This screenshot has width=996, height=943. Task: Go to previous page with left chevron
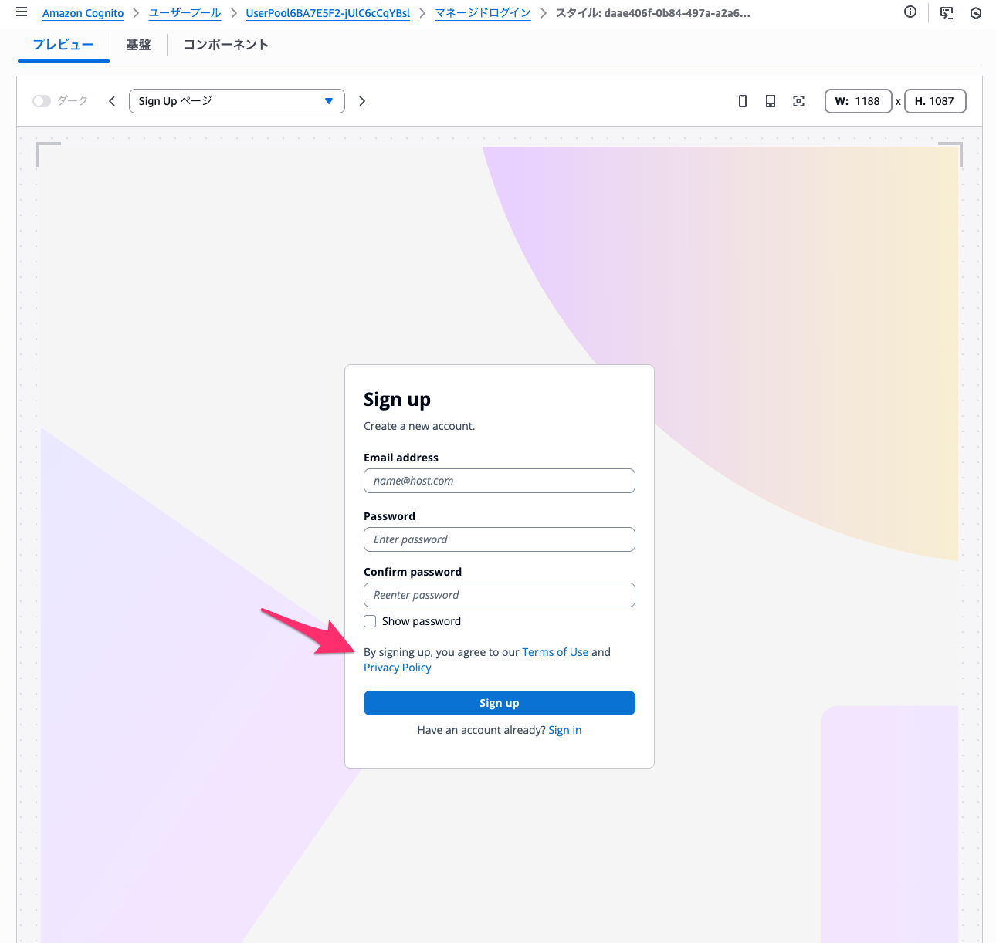(x=112, y=101)
